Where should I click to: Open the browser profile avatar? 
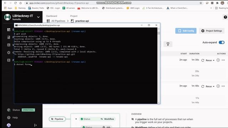click(222, 3)
